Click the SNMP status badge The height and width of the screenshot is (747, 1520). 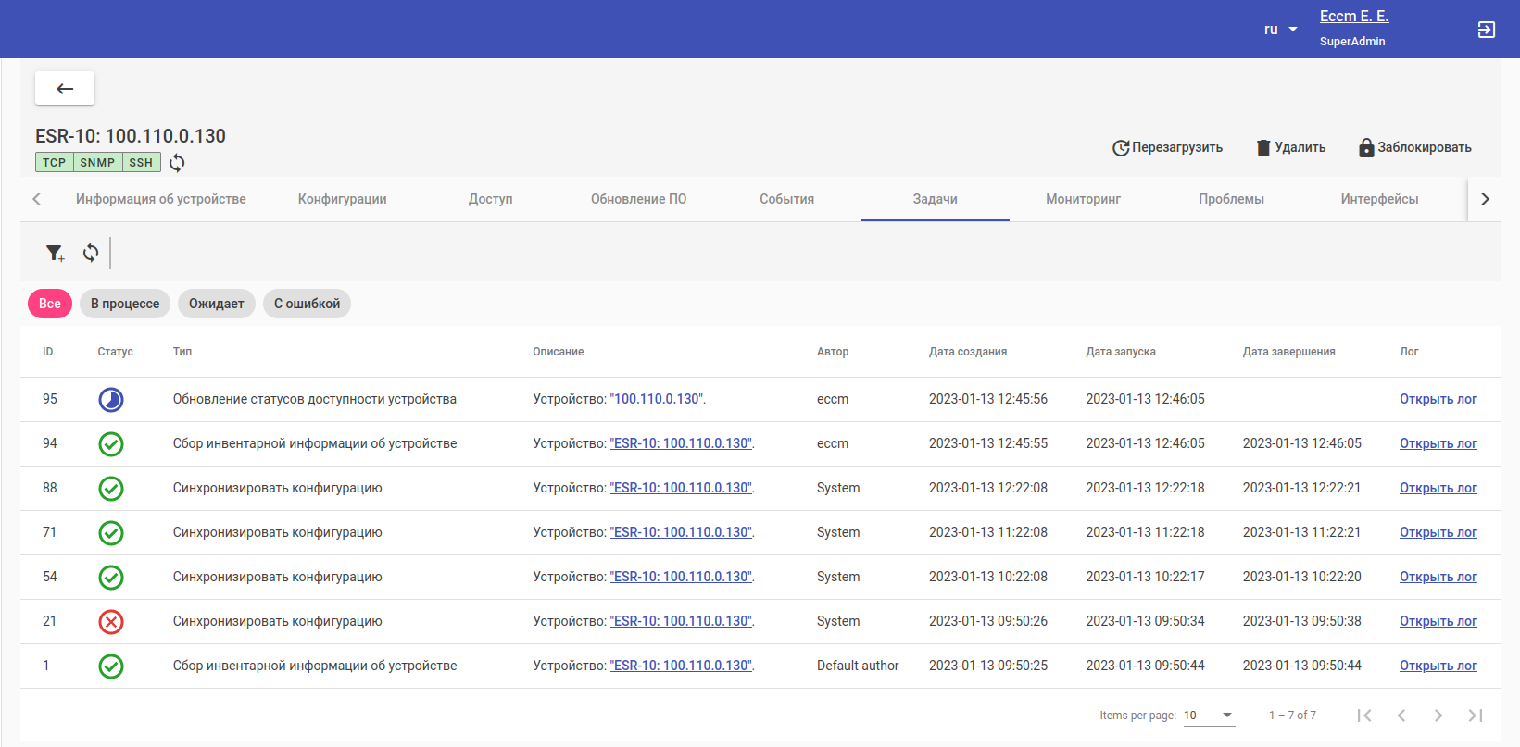pyautogui.click(x=97, y=163)
